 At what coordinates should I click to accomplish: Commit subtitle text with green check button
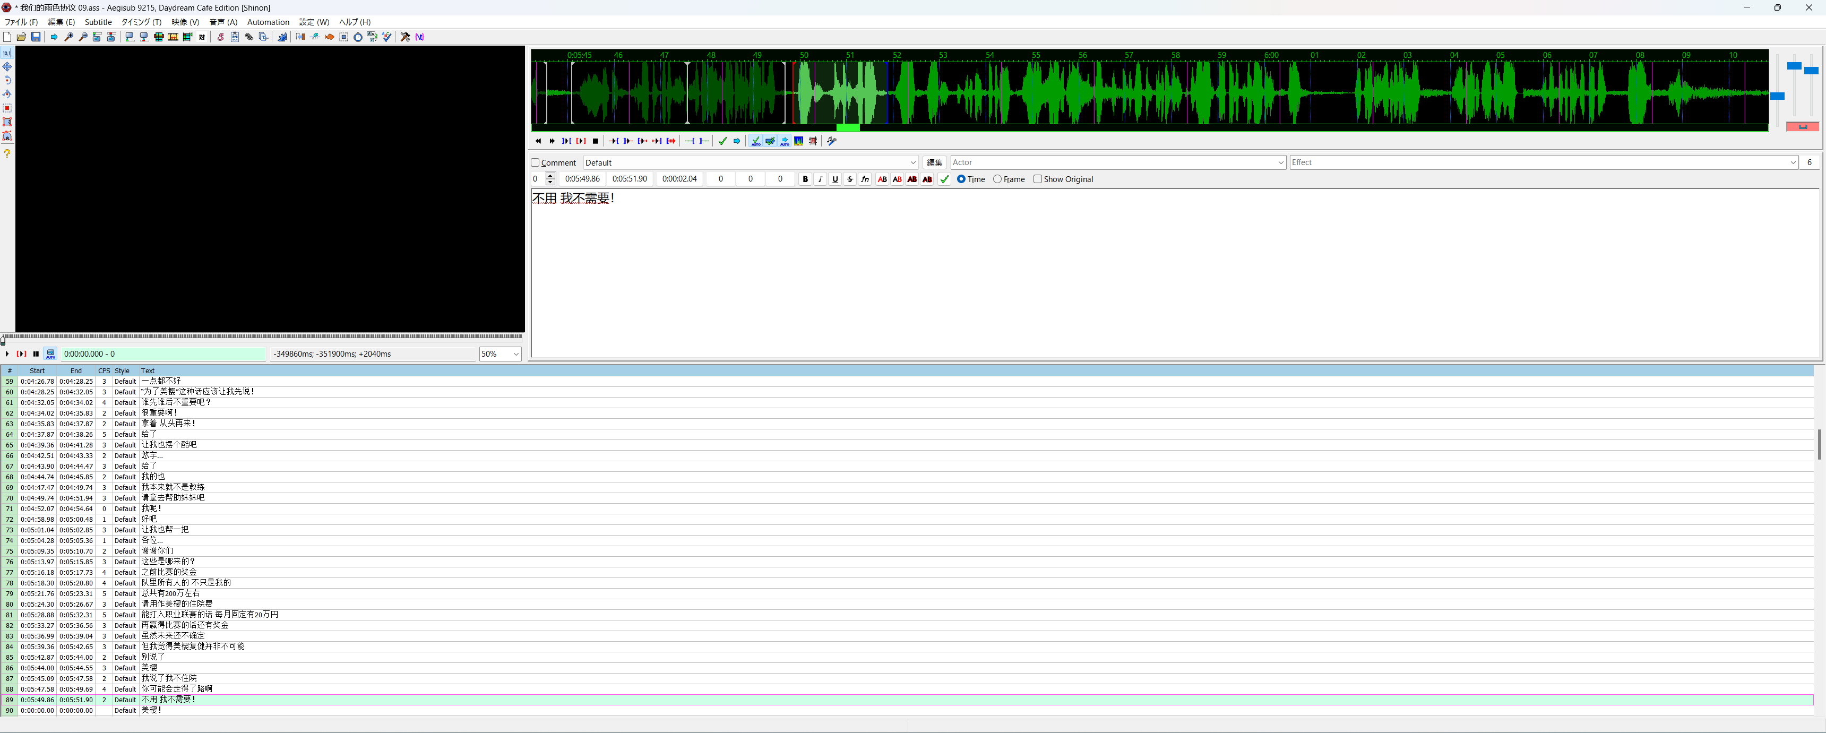click(944, 179)
